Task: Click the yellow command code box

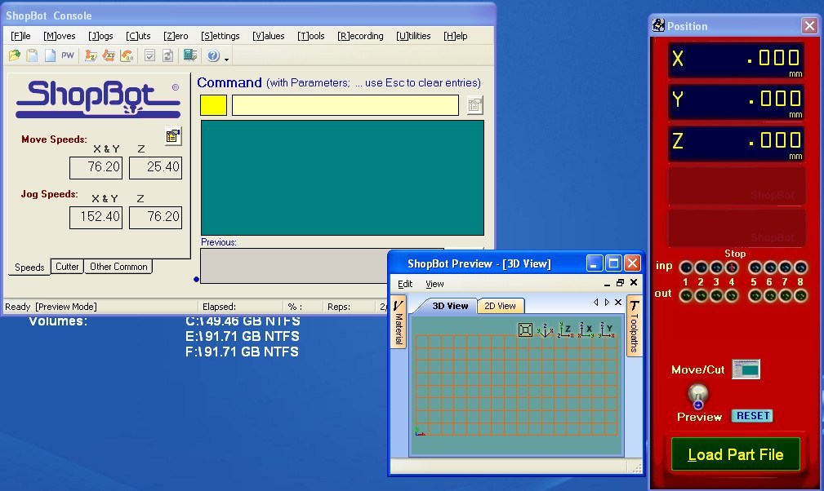Action: pos(213,105)
